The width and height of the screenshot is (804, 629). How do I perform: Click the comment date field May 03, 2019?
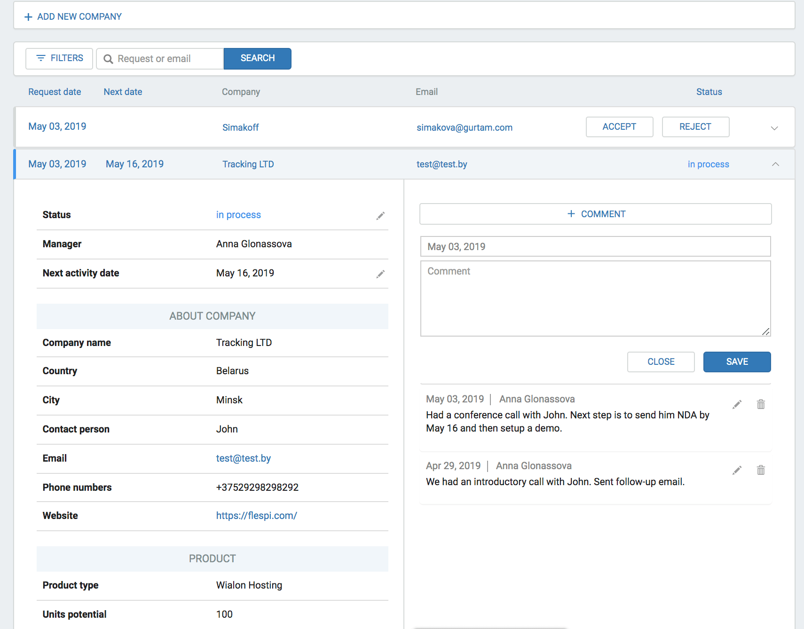pyautogui.click(x=595, y=247)
